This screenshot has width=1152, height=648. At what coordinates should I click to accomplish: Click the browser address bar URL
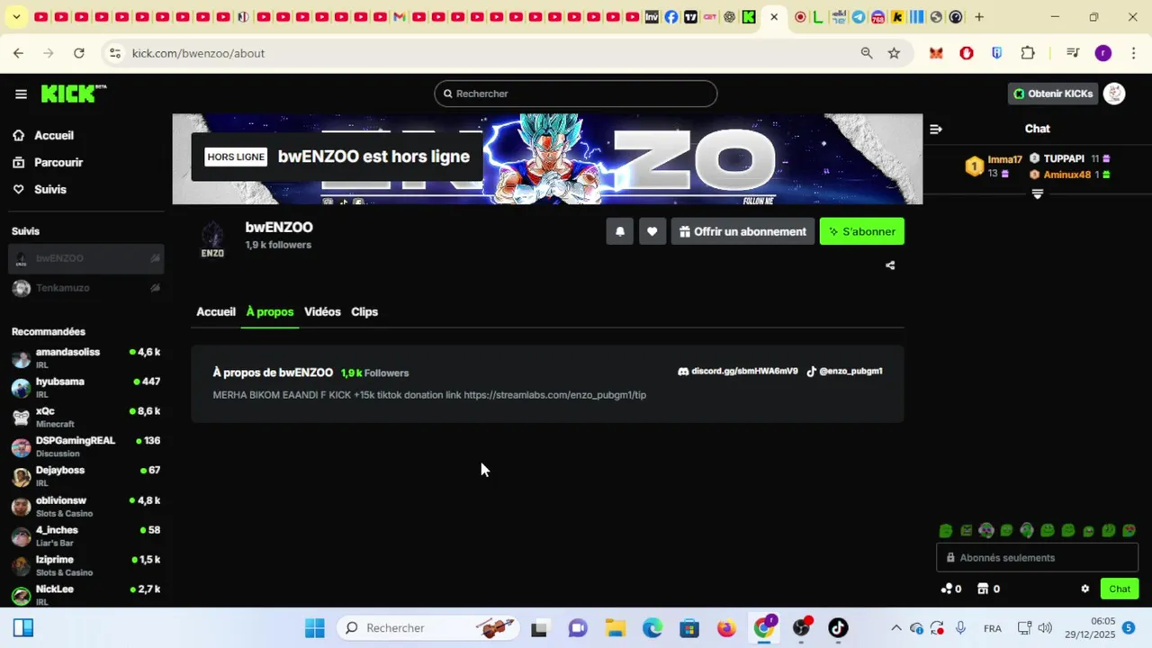click(x=198, y=53)
